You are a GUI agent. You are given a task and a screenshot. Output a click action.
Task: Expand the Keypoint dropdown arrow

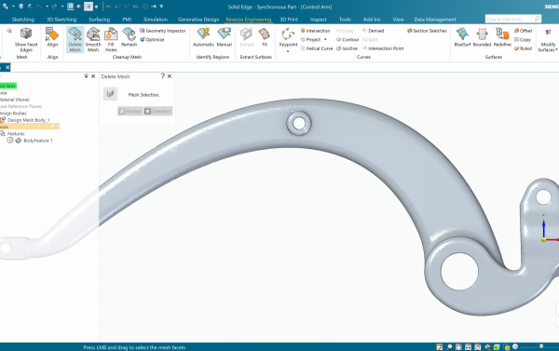pyautogui.click(x=288, y=51)
